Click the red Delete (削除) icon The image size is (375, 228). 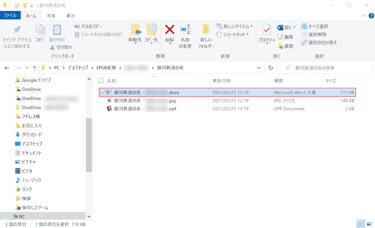pos(170,30)
